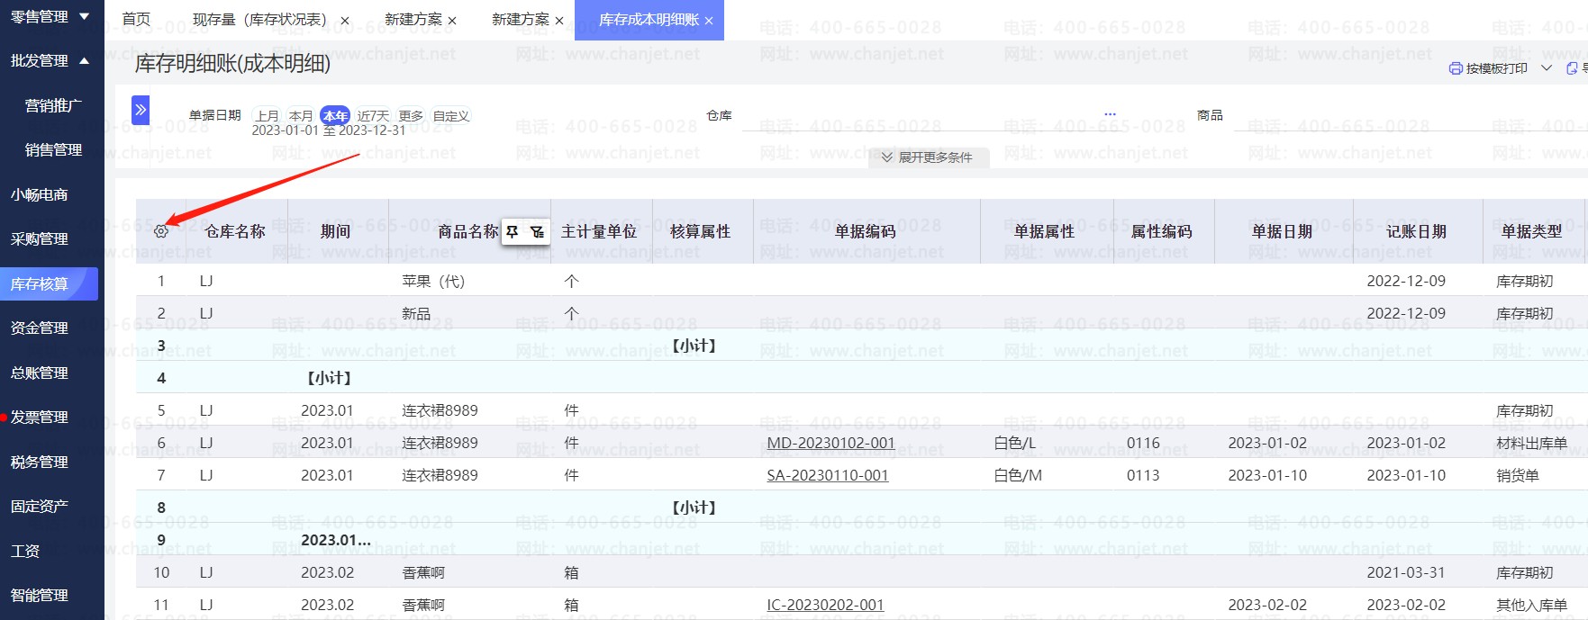
Task: Open 工资 in the sidebar
Action: pyautogui.click(x=25, y=551)
